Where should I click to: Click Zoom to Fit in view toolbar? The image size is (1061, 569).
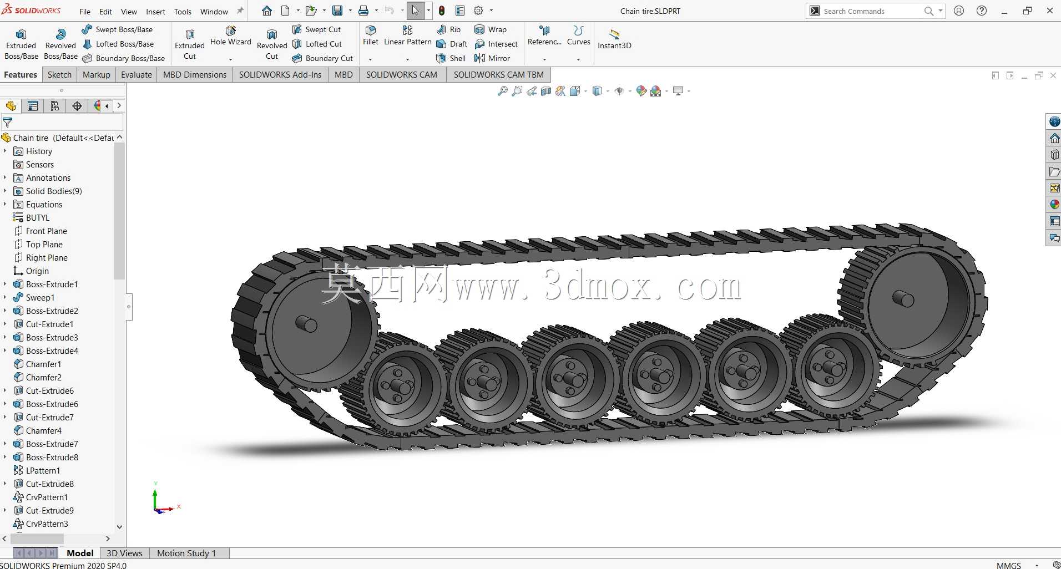pos(502,91)
